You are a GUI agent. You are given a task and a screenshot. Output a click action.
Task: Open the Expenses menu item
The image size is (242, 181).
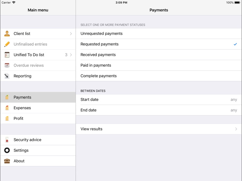coord(38,108)
